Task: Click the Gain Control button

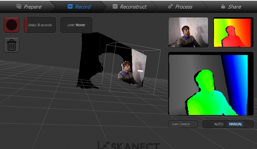Action: 183,124
